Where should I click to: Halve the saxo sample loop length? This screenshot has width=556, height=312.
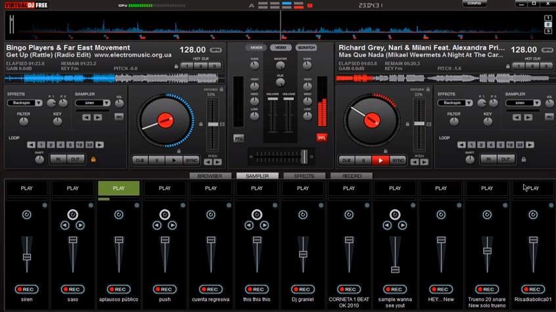(65, 225)
